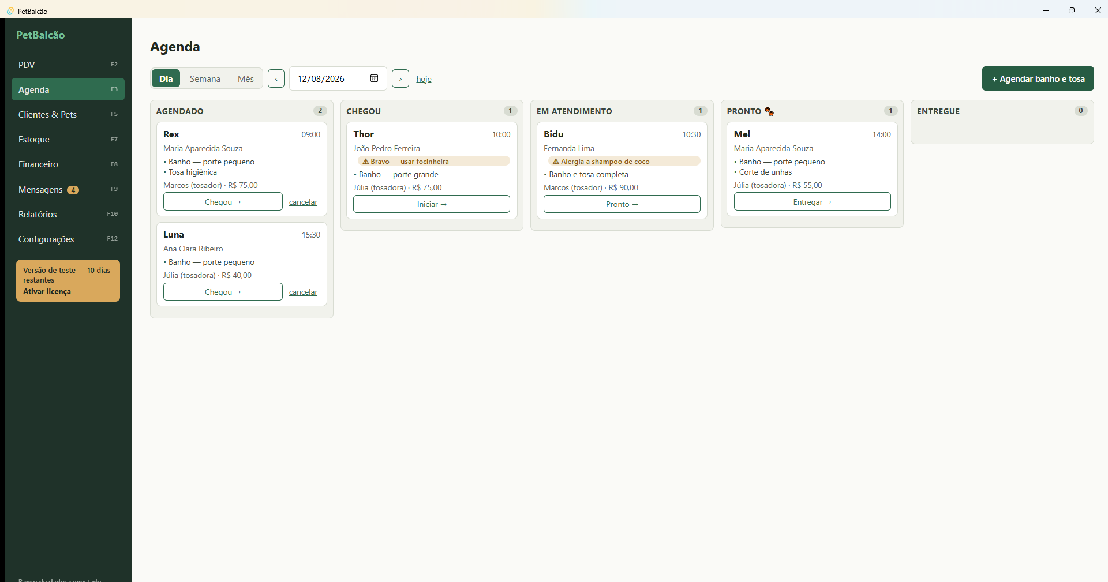Image resolution: width=1108 pixels, height=582 pixels.
Task: Click Pronto on Bidu's card
Action: pyautogui.click(x=622, y=204)
